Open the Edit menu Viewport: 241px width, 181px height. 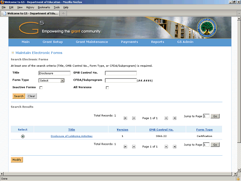(11, 8)
